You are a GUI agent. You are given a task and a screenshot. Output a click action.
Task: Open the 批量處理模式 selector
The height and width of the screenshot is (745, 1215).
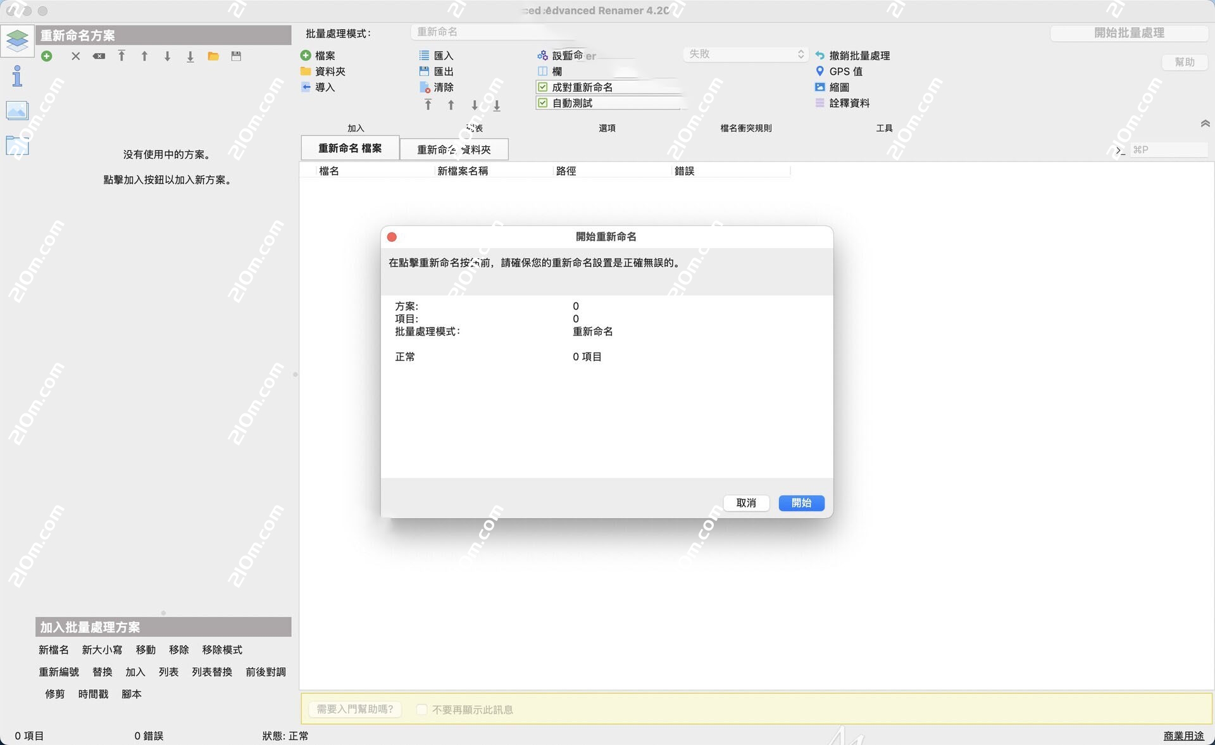[x=500, y=31]
